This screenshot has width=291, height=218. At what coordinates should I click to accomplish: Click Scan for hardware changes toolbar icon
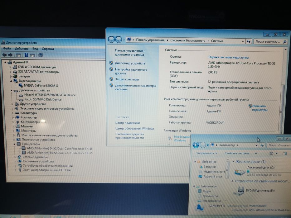pyautogui.click(x=41, y=55)
